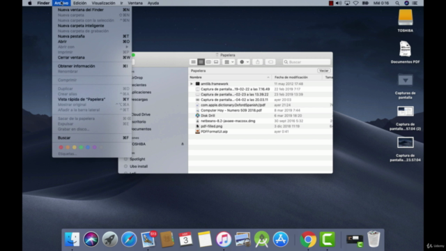Click the Wi-Fi status icon

(x=355, y=3)
